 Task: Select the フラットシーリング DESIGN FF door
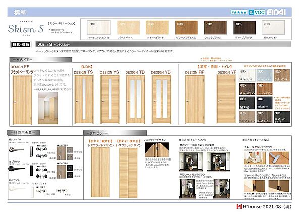tap(22, 99)
